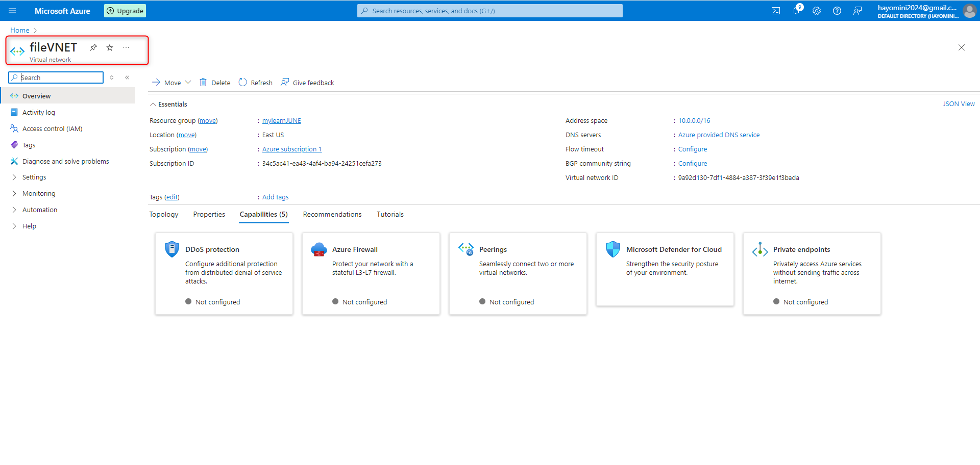
Task: Open the portal hamburger menu
Action: [x=13, y=11]
